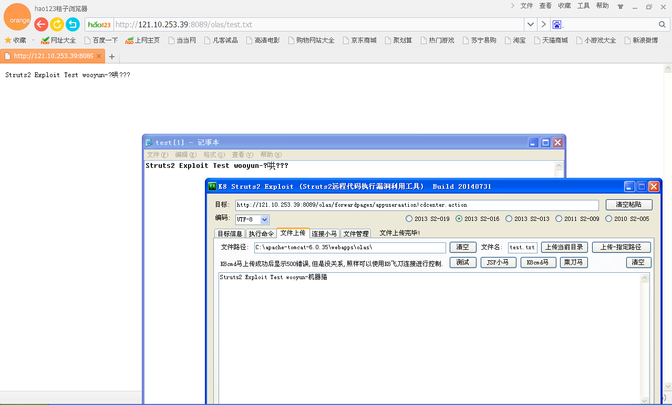Open the 热门游戏 bookmark
672x405 pixels.
tap(437, 40)
